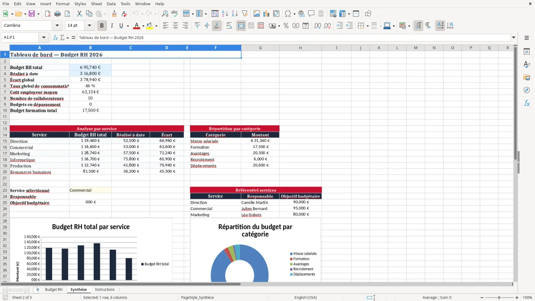Click the formula input line

click(293, 38)
